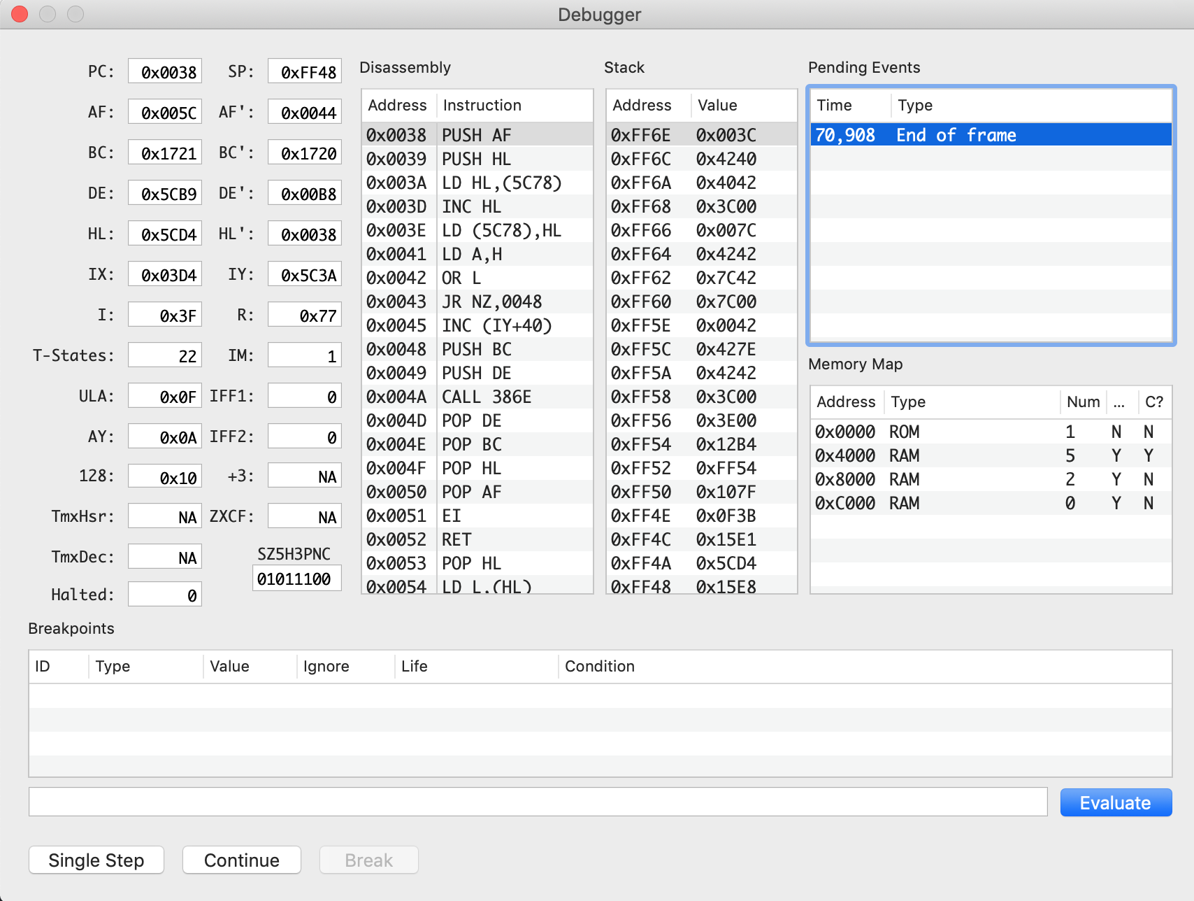Click the Condition column header in Breakpoints
Screen dimensions: 1194x901
click(x=865, y=666)
